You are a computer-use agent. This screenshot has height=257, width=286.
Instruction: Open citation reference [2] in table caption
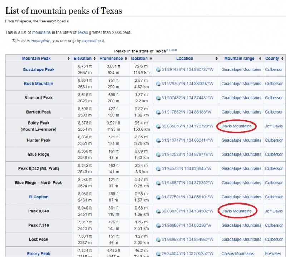click(x=171, y=50)
